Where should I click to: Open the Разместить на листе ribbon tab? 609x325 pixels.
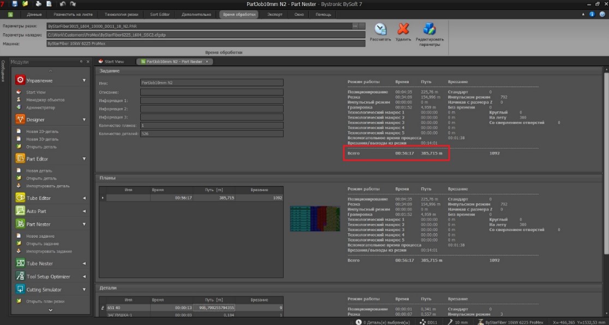(73, 14)
